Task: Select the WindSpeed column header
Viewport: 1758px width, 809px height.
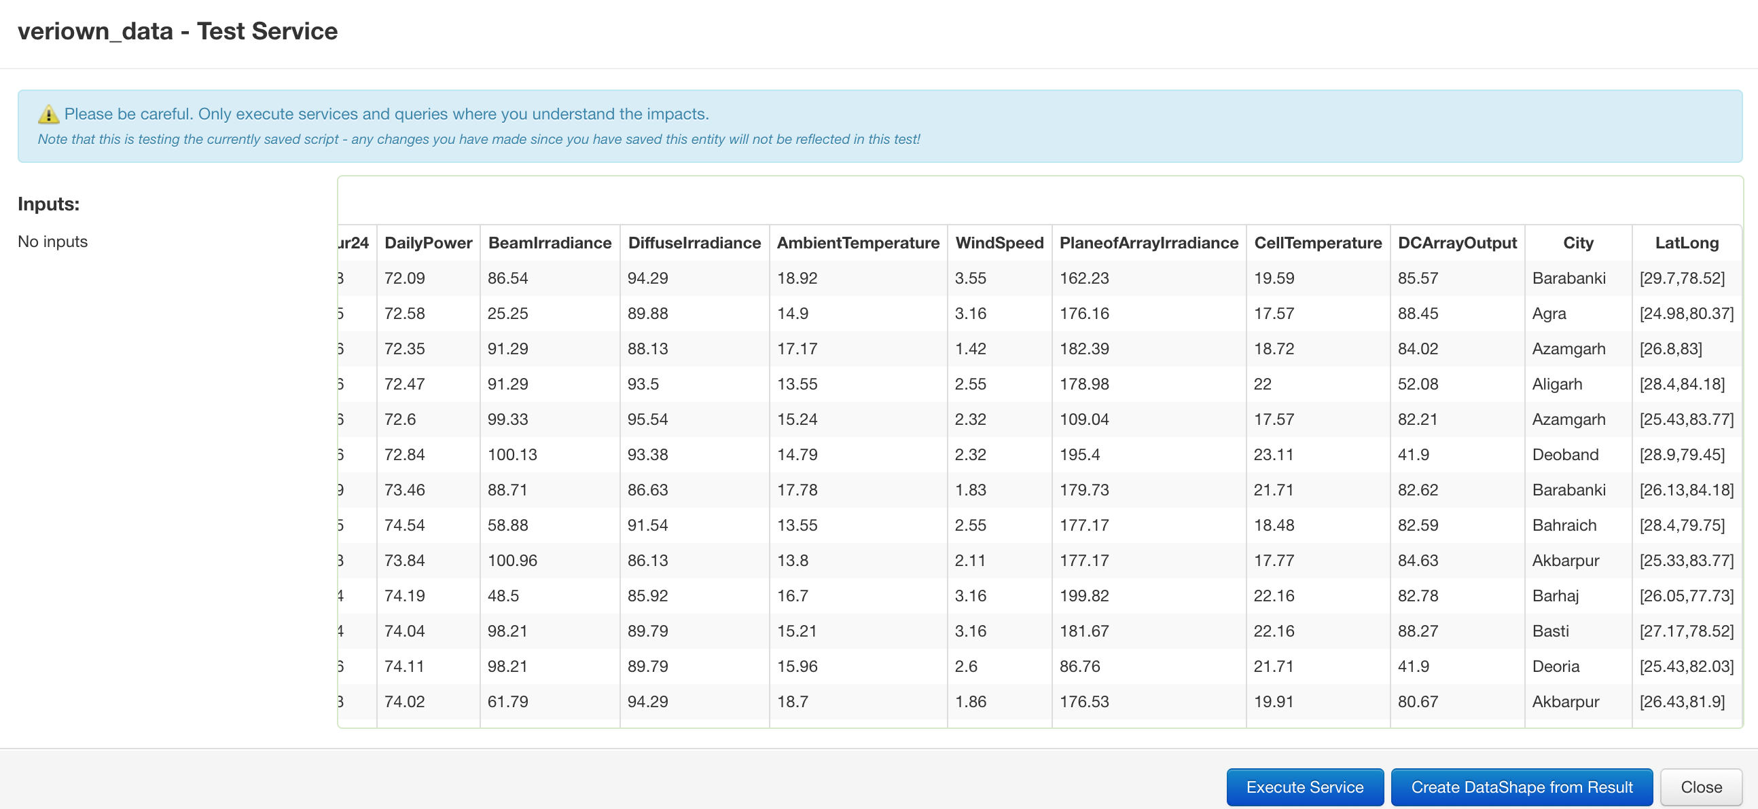Action: pos(999,243)
